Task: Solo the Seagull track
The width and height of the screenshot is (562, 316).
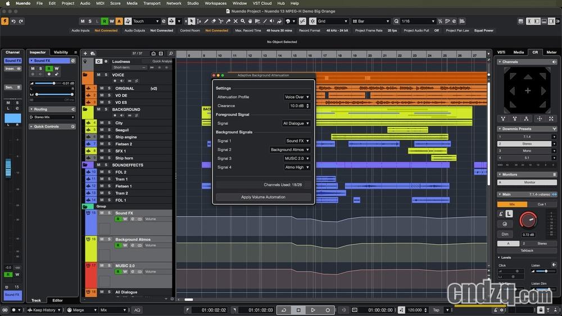Action: point(108,130)
